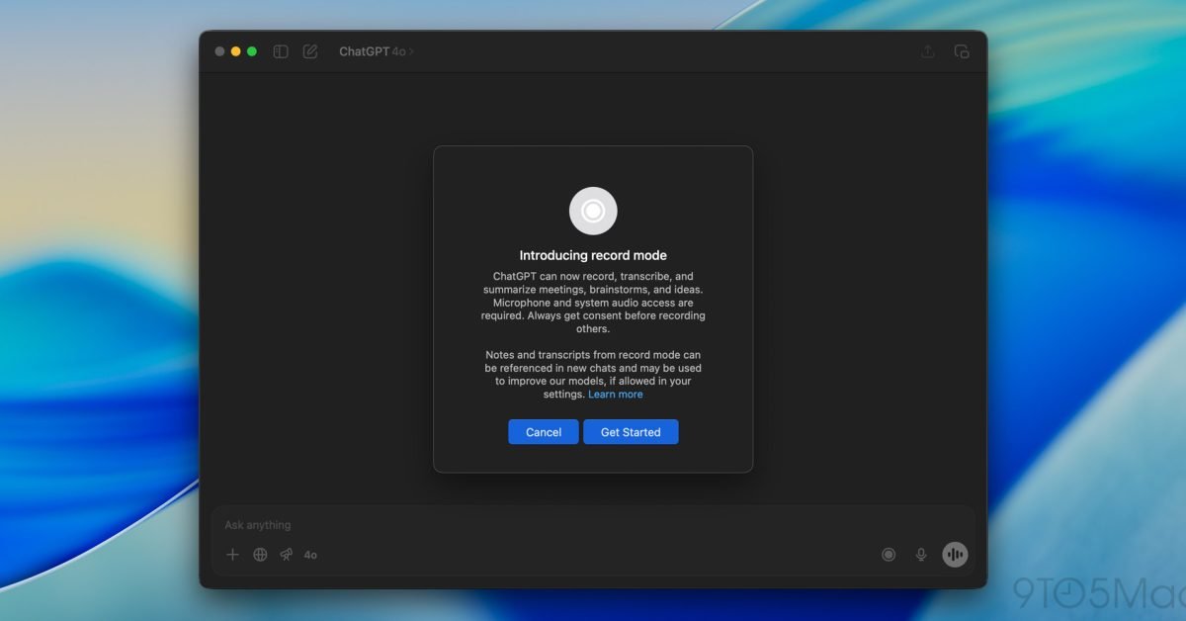Image resolution: width=1186 pixels, height=621 pixels.
Task: Select the tools icon beside the globe
Action: coord(286,555)
